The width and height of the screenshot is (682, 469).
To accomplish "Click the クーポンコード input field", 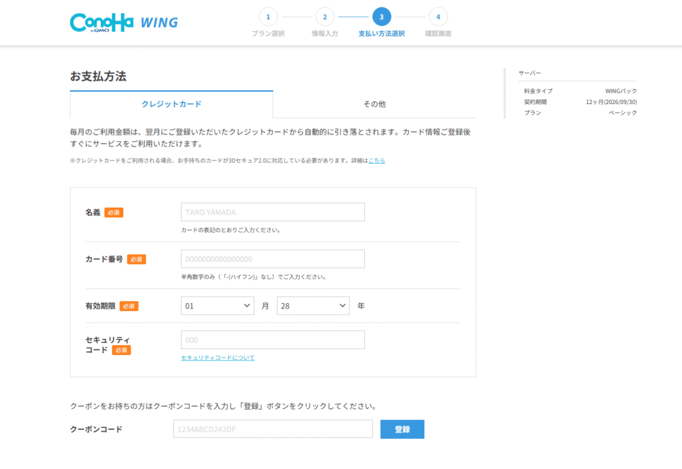I will click(272, 429).
